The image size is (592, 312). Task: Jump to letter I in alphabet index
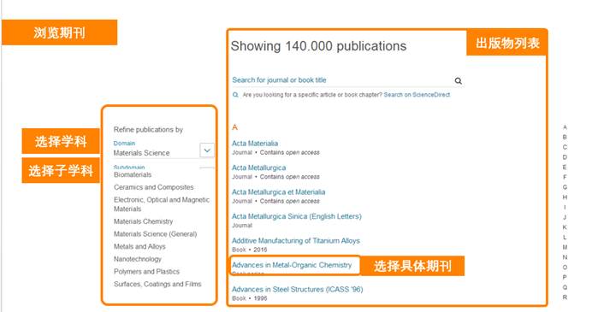tap(565, 207)
